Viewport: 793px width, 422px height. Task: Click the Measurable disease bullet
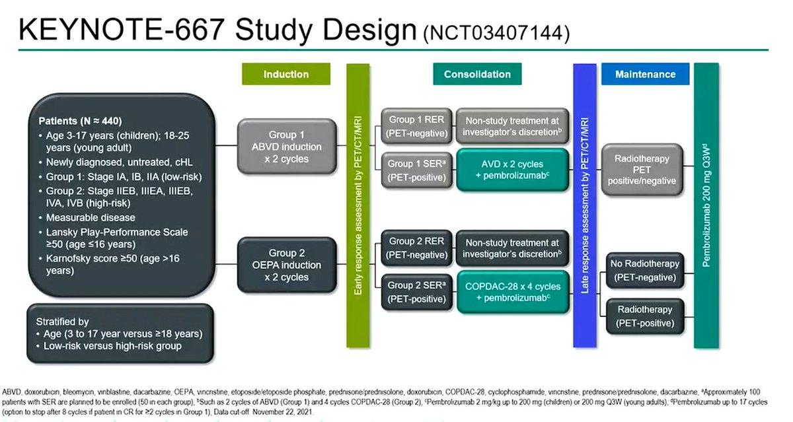[86, 218]
